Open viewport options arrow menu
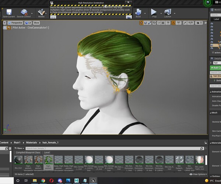Screen dimensions: 221x184 (5, 23)
